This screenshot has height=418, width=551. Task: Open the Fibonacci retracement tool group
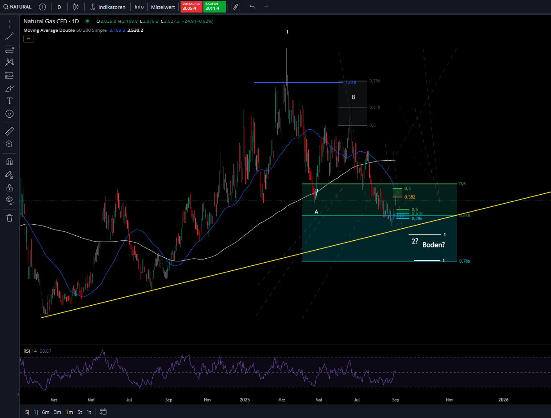[9, 49]
